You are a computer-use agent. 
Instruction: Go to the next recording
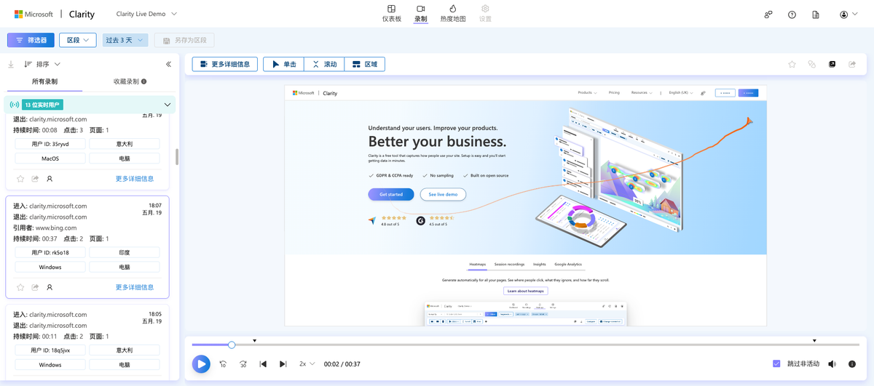coord(283,364)
